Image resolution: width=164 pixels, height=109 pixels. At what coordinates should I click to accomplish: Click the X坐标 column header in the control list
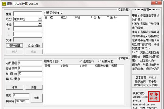(x=96, y=17)
